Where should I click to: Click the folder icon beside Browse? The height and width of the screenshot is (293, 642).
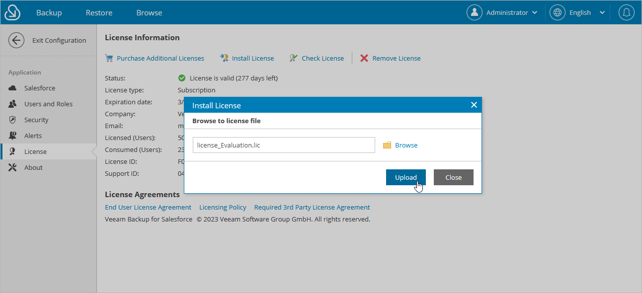click(x=387, y=145)
